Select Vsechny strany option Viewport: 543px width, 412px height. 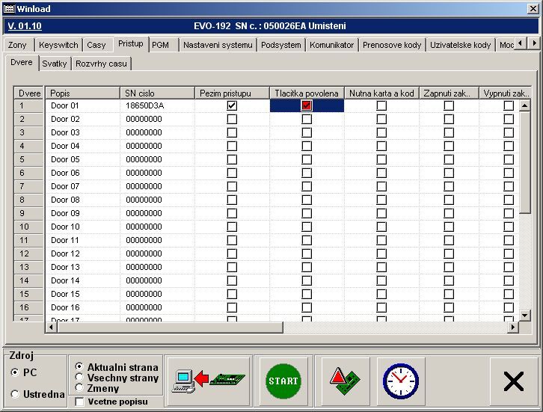[80, 378]
